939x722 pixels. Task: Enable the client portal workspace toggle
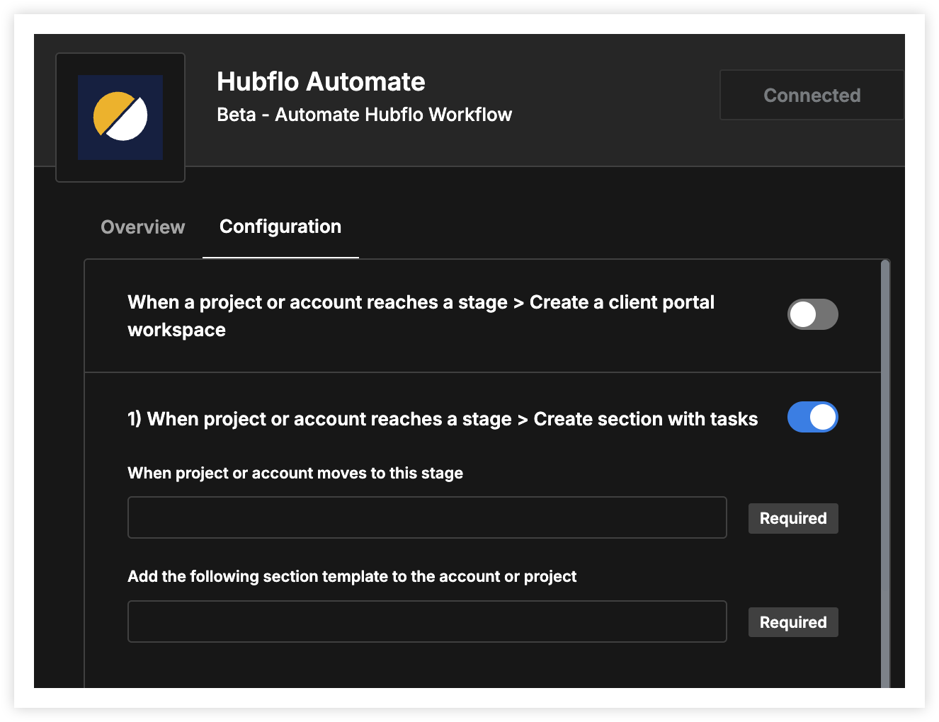812,314
